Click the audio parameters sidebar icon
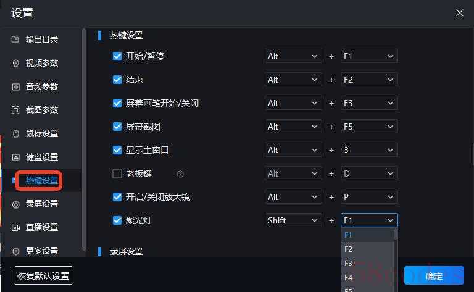The width and height of the screenshot is (474, 292). tap(15, 86)
